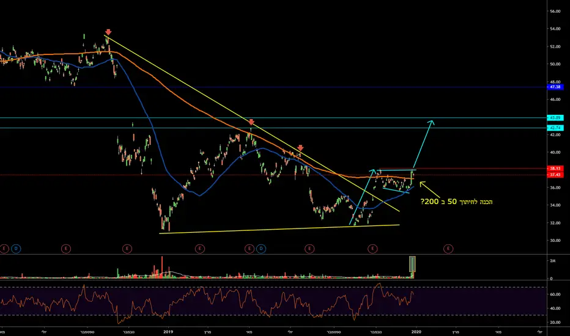Viewport: 570px width, 336px height.
Task: Click the 2020 label on the time axis
Action: 416,332
